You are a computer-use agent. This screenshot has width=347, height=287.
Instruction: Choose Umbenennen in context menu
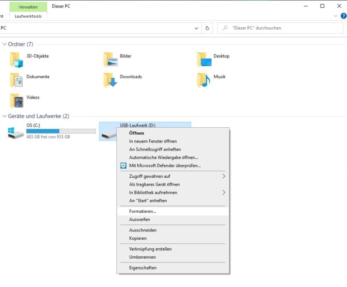(x=173, y=257)
